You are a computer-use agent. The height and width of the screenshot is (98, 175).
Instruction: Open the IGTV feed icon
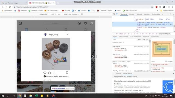(x=46, y=30)
